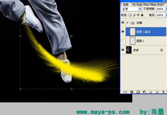Click the palette window title-bar button
Viewport: 167px width, 115px height.
(x=165, y=1)
